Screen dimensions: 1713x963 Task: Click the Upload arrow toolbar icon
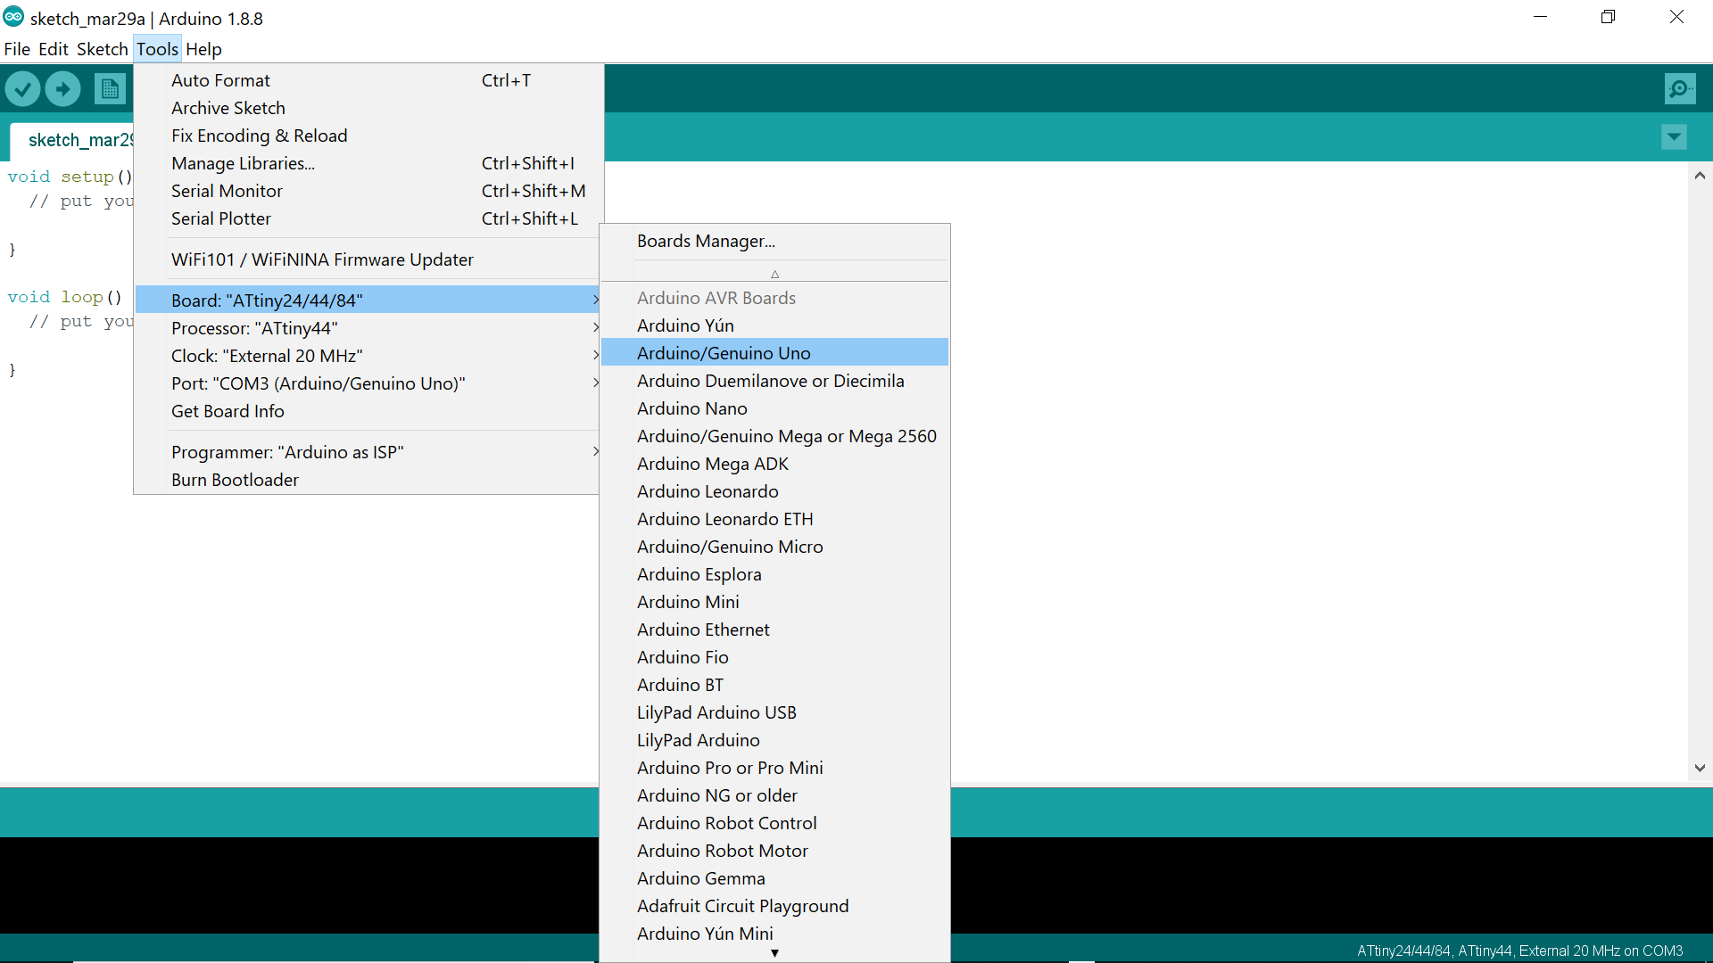pos(62,88)
